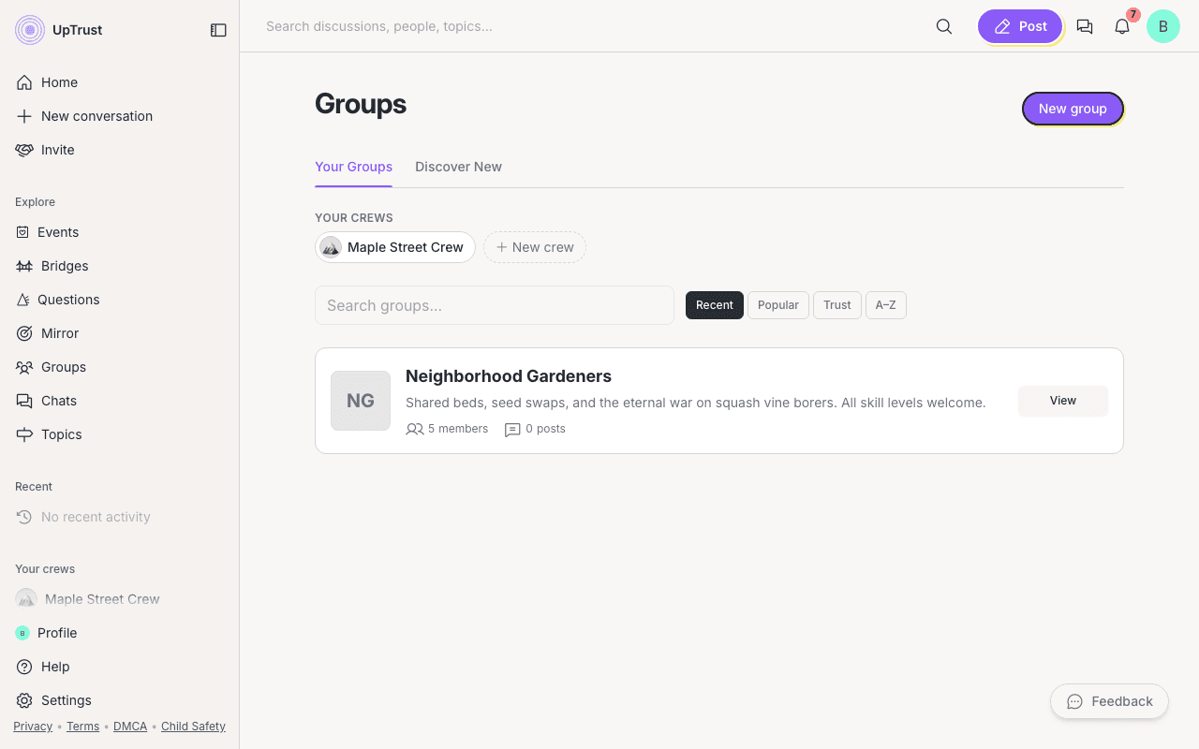Sort groups A–Z
Image resolution: width=1199 pixels, height=749 pixels.
(x=886, y=305)
